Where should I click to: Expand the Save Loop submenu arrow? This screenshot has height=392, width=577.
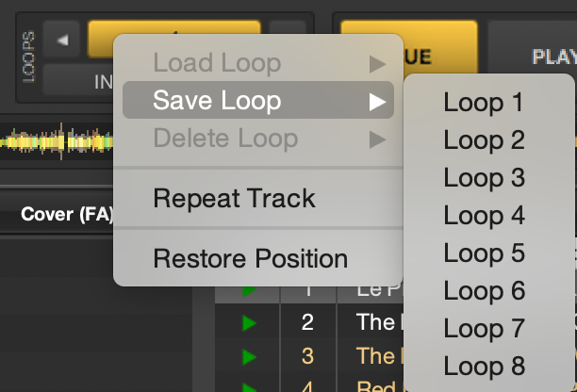377,100
